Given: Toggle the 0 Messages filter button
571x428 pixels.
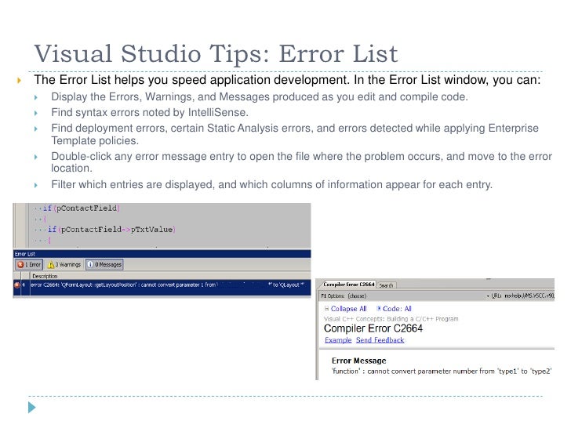Looking at the screenshot, I should click(x=104, y=265).
